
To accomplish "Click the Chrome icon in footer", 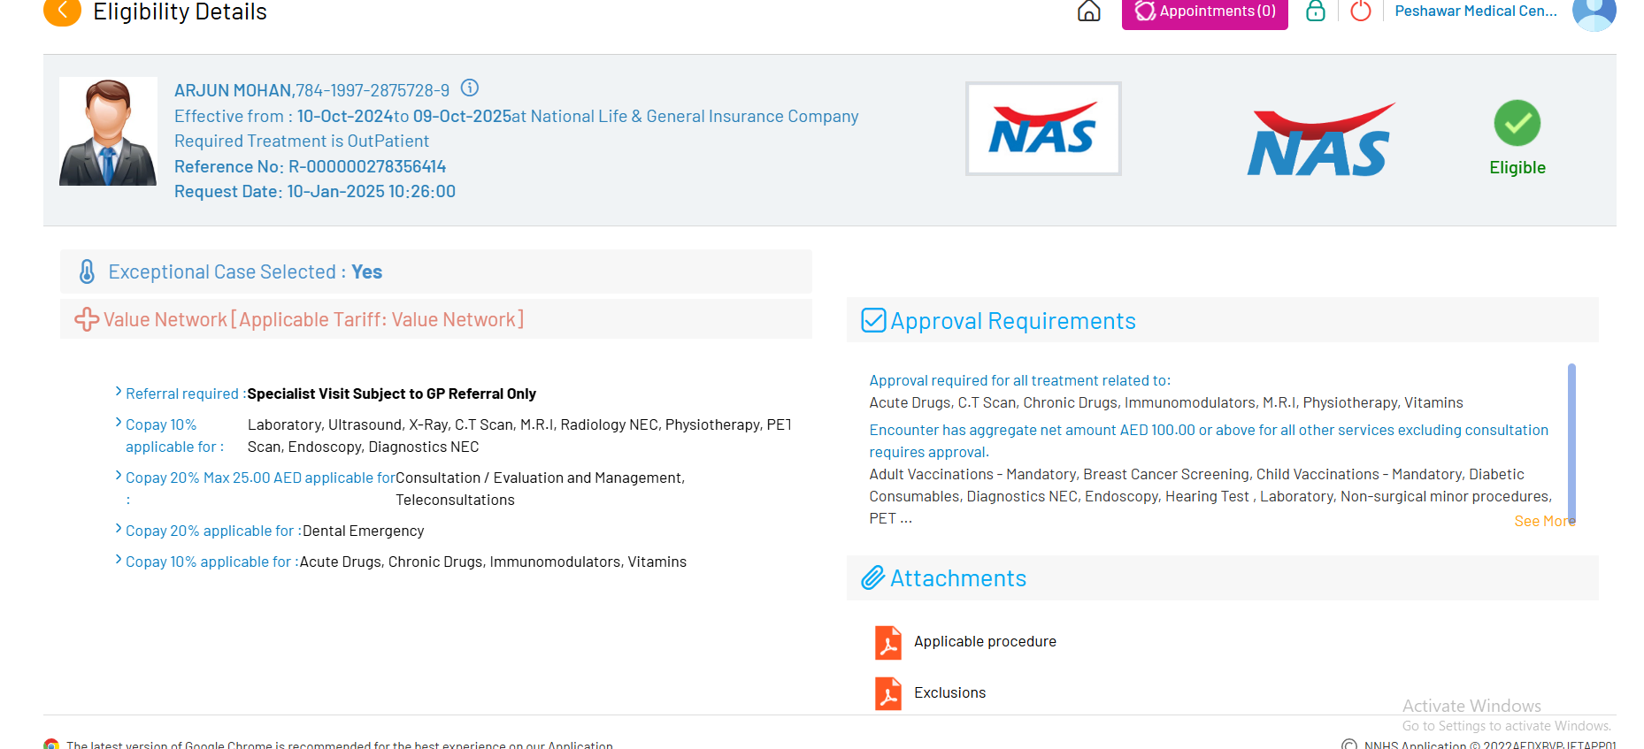I will tap(51, 745).
